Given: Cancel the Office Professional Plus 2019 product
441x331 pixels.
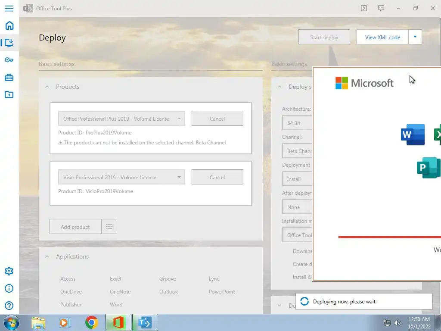Looking at the screenshot, I should tap(217, 119).
